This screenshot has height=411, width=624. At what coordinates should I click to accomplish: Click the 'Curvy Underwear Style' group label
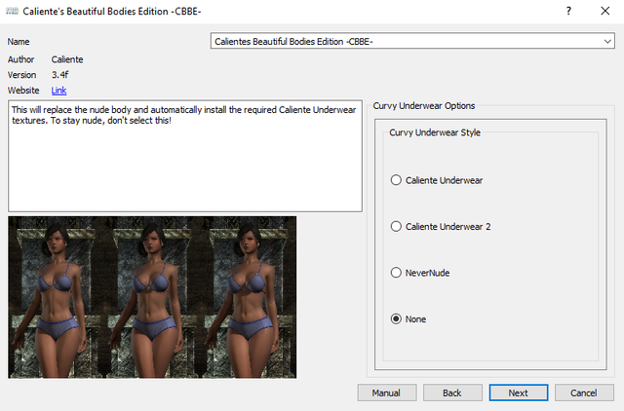[x=435, y=132]
